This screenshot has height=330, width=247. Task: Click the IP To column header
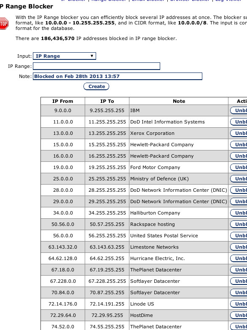pos(107,101)
